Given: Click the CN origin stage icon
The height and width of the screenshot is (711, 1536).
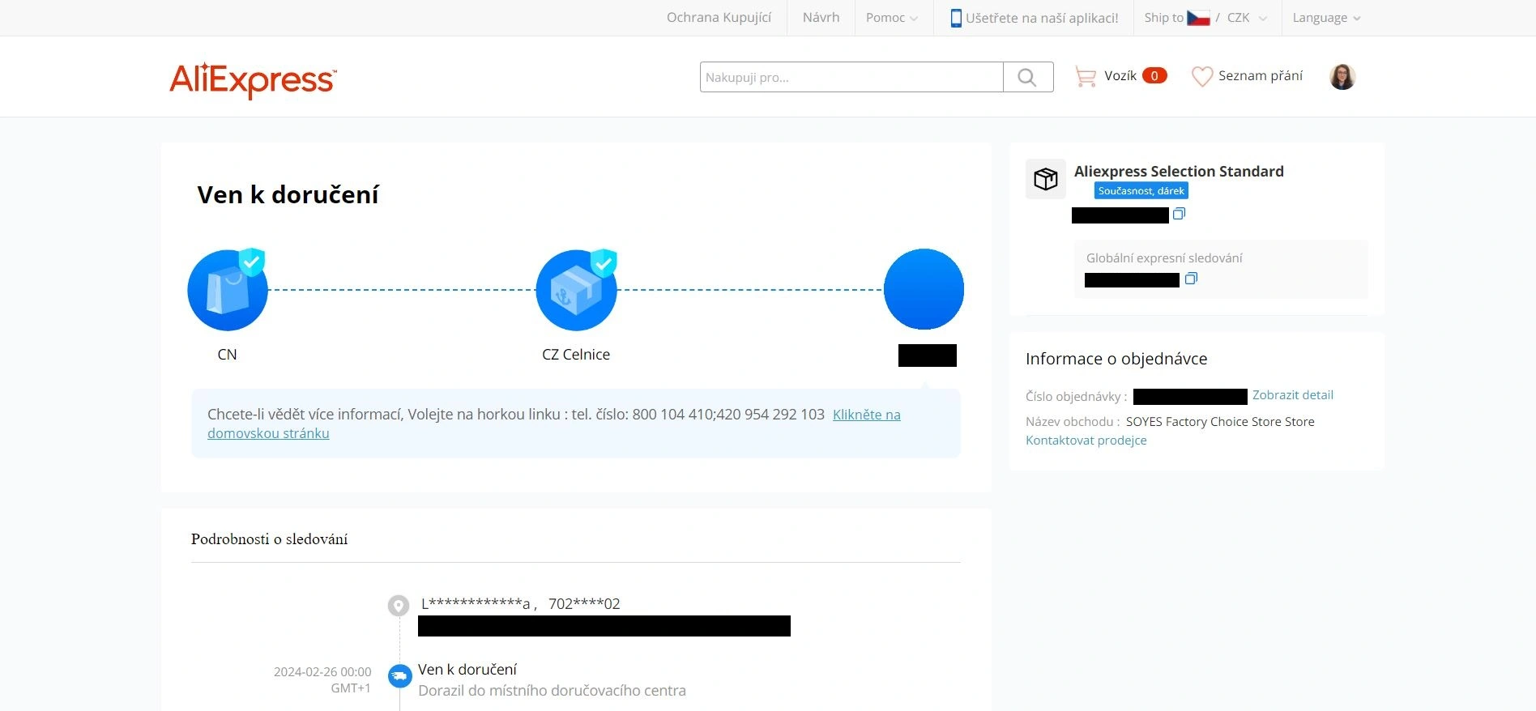Looking at the screenshot, I should point(228,289).
